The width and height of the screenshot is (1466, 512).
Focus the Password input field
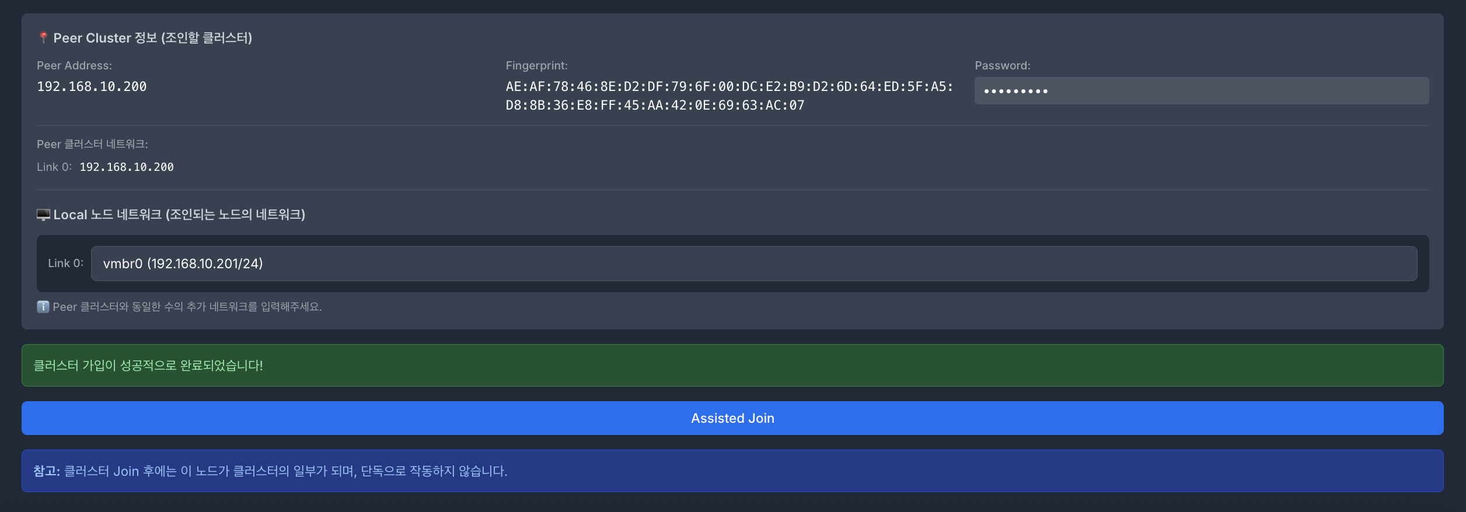pyautogui.click(x=1201, y=91)
